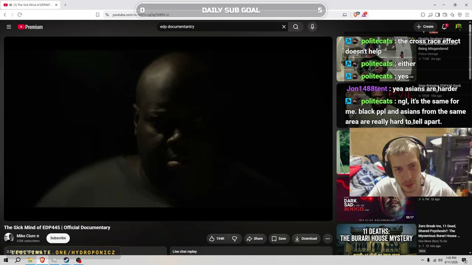Toggle the Brave sidebar panel
The width and height of the screenshot is (472, 265).
click(x=437, y=15)
